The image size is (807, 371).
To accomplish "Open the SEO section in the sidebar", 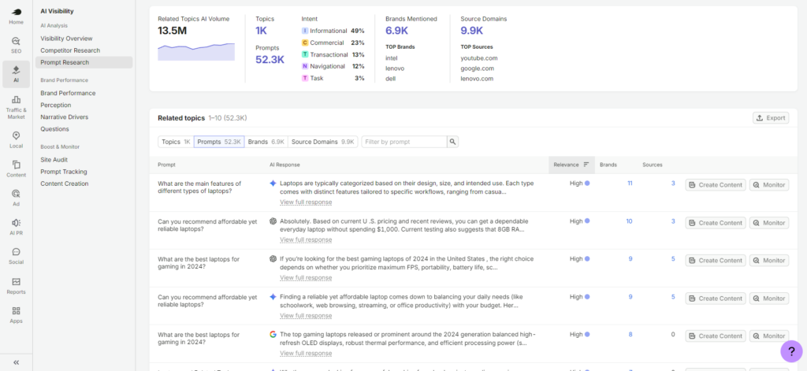I will coord(16,45).
